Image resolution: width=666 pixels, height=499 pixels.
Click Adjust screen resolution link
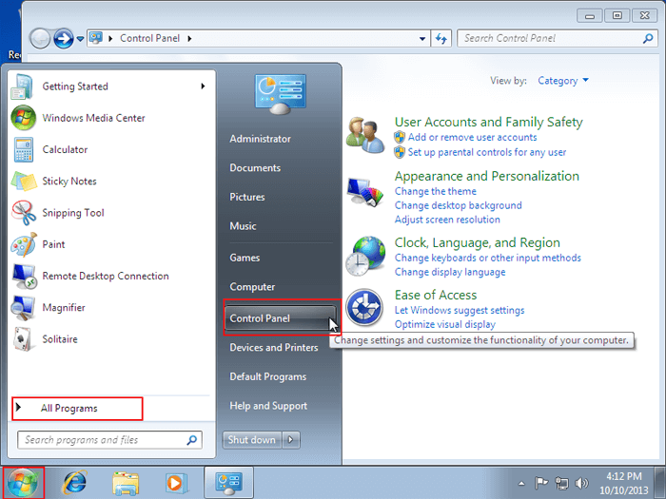pyautogui.click(x=447, y=220)
